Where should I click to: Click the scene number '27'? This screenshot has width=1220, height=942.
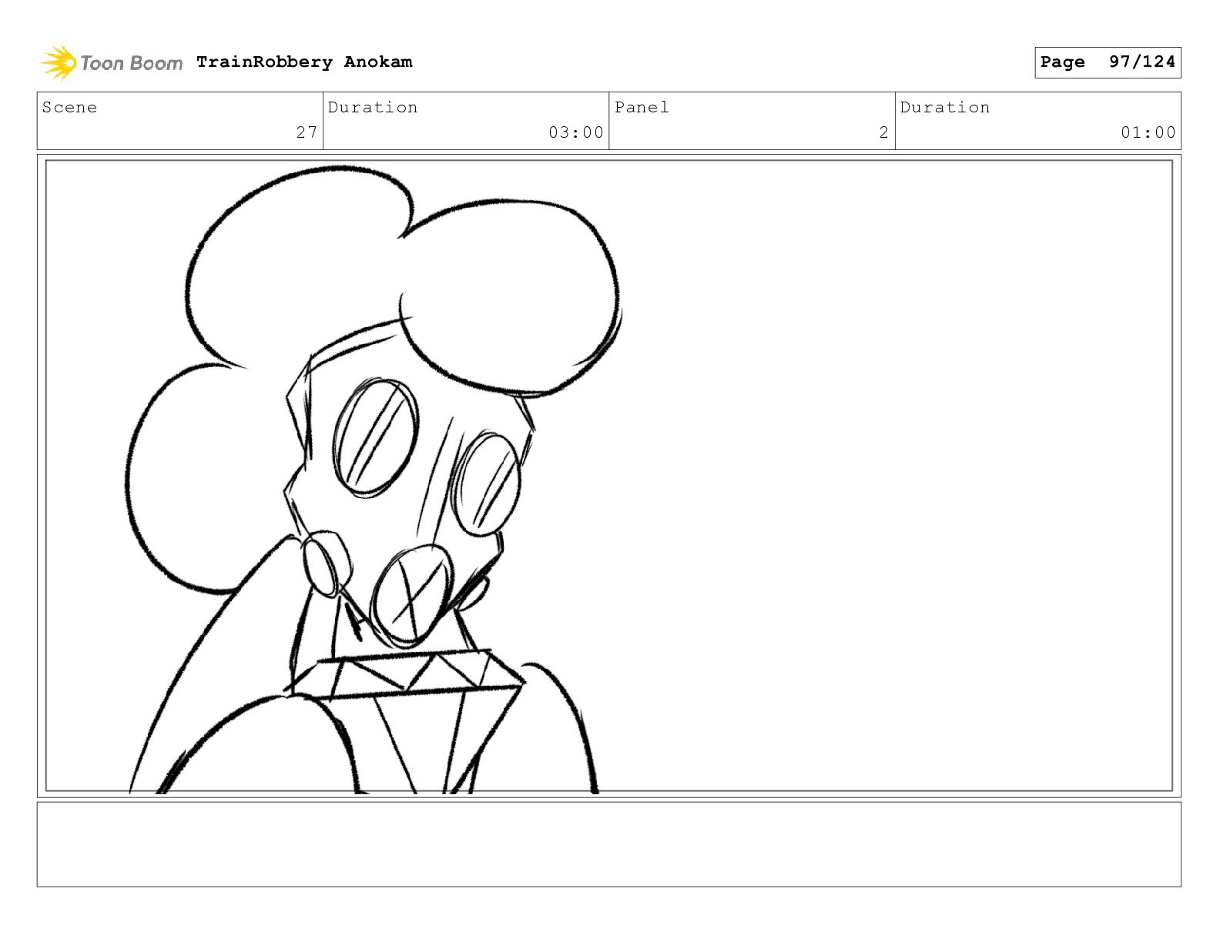[x=307, y=132]
